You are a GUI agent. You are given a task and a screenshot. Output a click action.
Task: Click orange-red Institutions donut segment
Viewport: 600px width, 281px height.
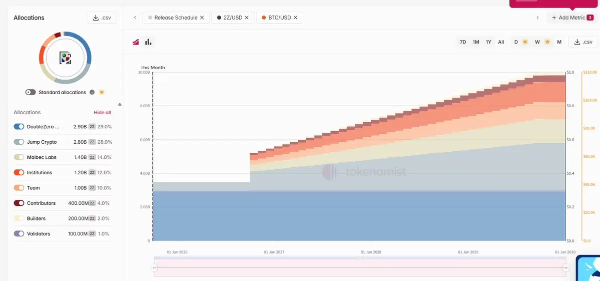tap(42, 56)
